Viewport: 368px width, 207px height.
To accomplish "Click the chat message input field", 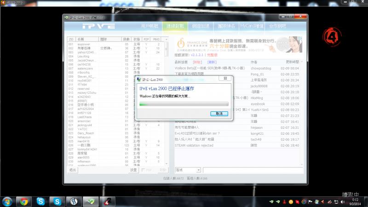I will 253,170.
